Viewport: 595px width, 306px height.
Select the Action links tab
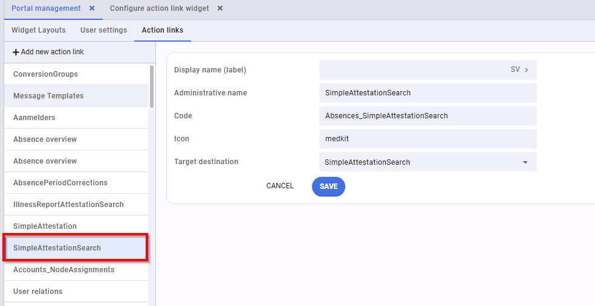tap(163, 30)
